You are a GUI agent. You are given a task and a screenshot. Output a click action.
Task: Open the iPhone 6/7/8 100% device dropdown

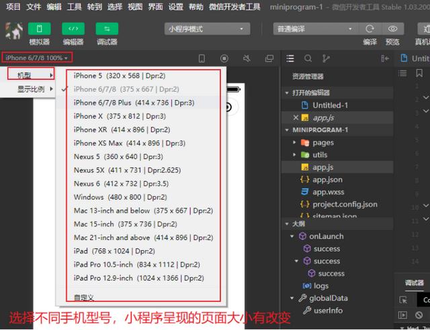pos(37,58)
